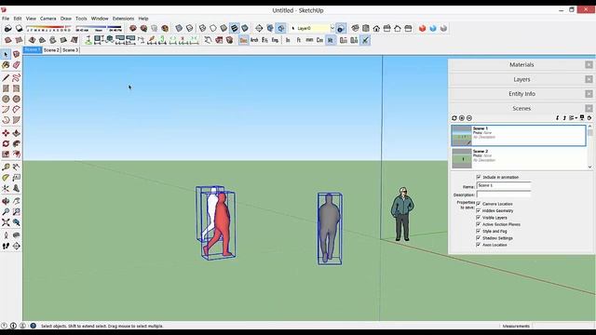Select Scene 2 thumbnail in list

[462, 158]
